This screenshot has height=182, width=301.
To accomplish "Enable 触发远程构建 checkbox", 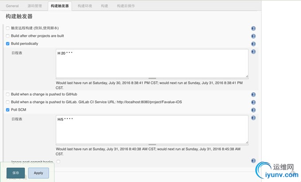I will [x=8, y=28].
